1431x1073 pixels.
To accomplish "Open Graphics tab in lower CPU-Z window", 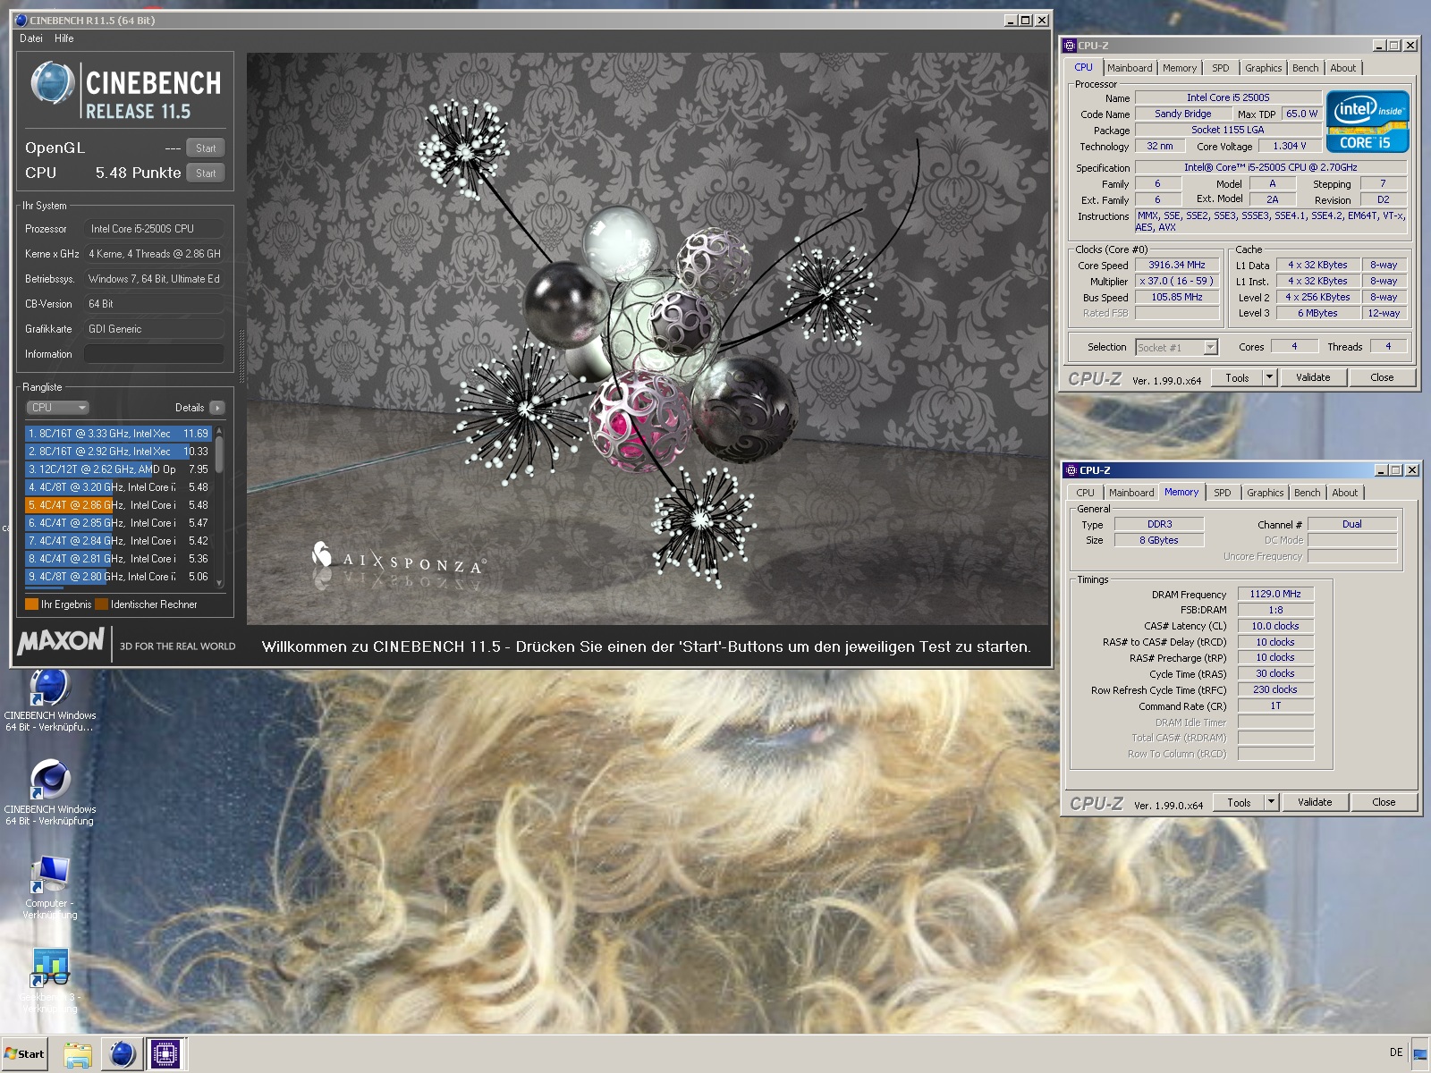I will pos(1265,493).
